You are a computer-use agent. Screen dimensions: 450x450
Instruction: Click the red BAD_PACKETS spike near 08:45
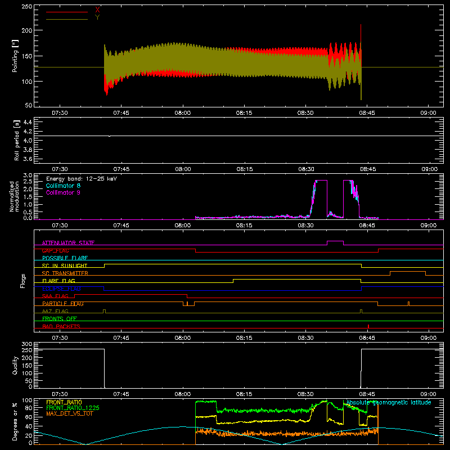(368, 326)
